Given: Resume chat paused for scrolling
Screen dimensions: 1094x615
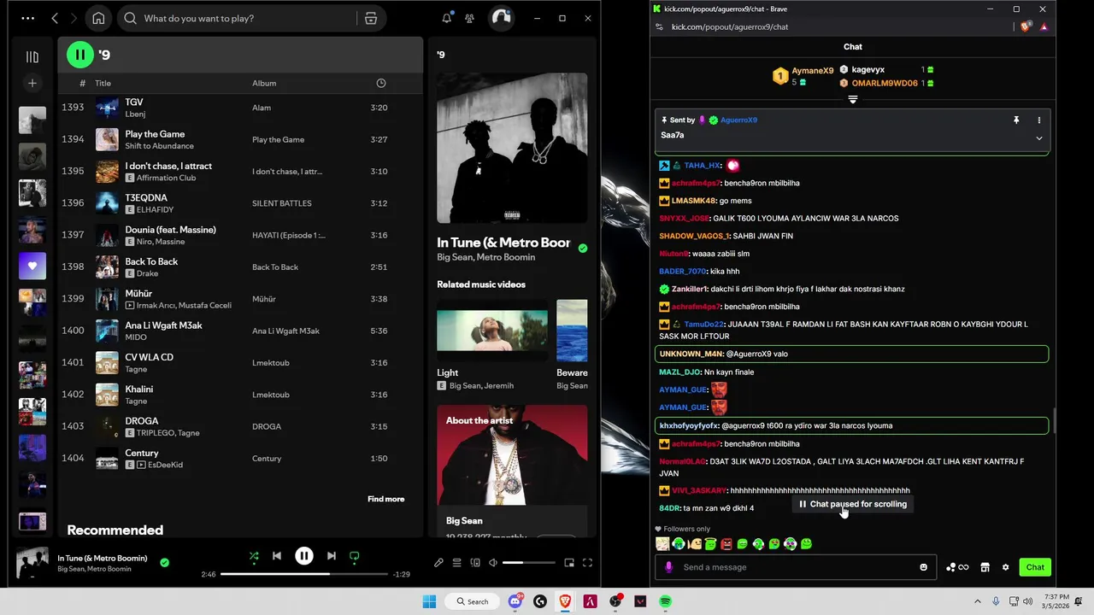Looking at the screenshot, I should click(852, 504).
